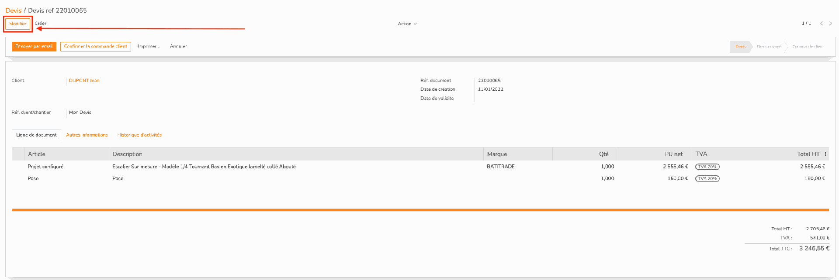
Task: Click the 1 / 1 pager counter
Action: pyautogui.click(x=806, y=24)
